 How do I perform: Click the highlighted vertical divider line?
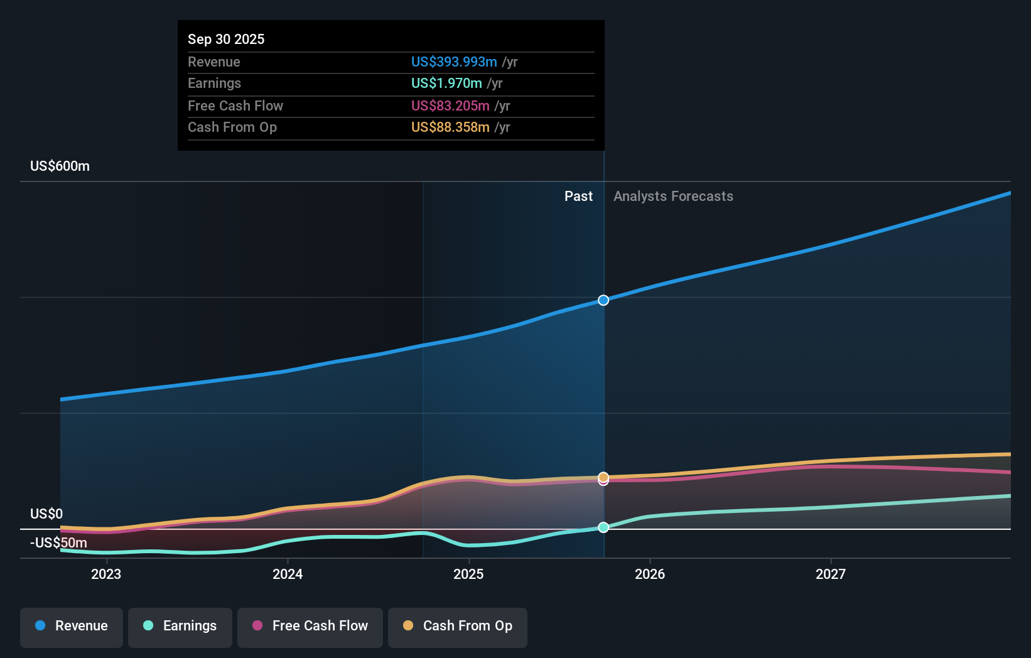coord(603,377)
